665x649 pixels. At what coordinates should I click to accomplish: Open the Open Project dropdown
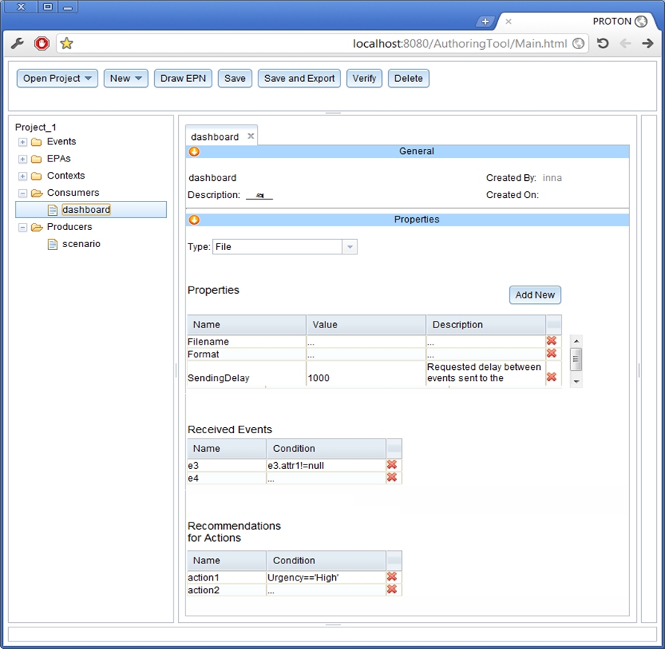(57, 78)
